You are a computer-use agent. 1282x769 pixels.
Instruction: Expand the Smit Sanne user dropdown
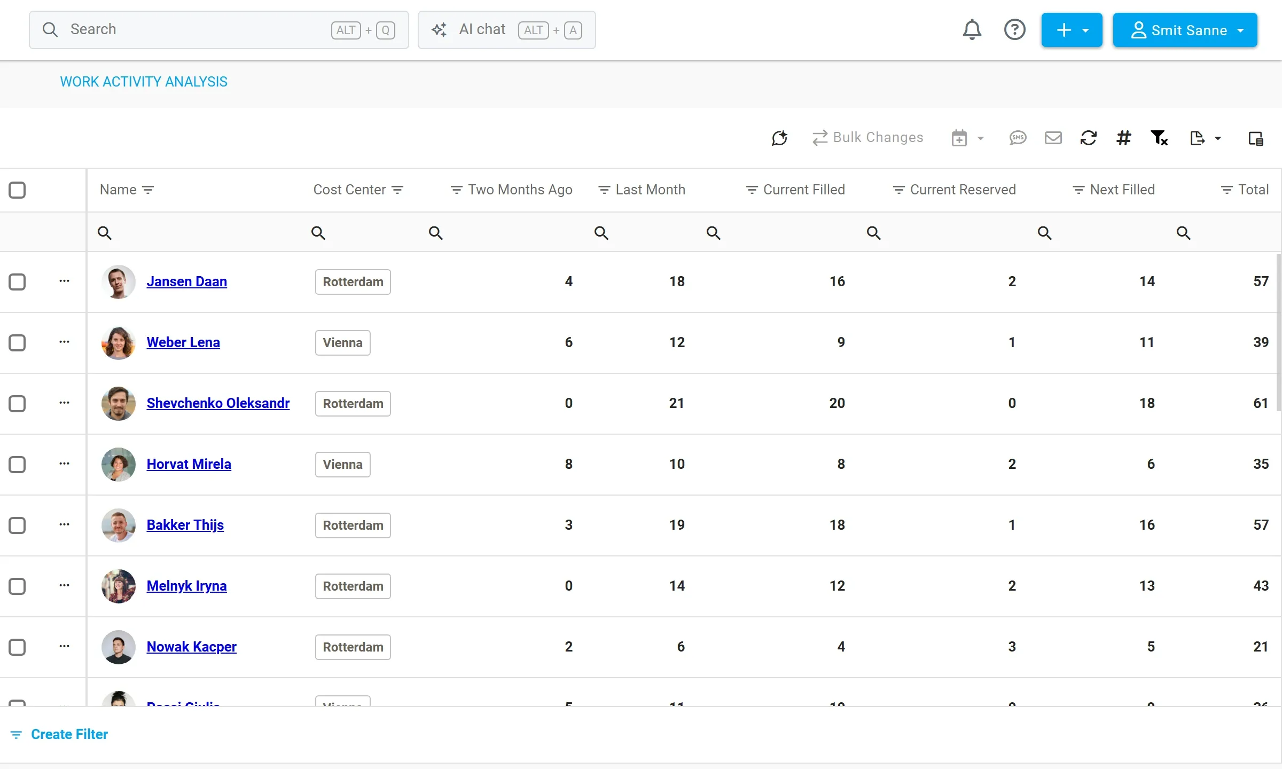click(1185, 30)
